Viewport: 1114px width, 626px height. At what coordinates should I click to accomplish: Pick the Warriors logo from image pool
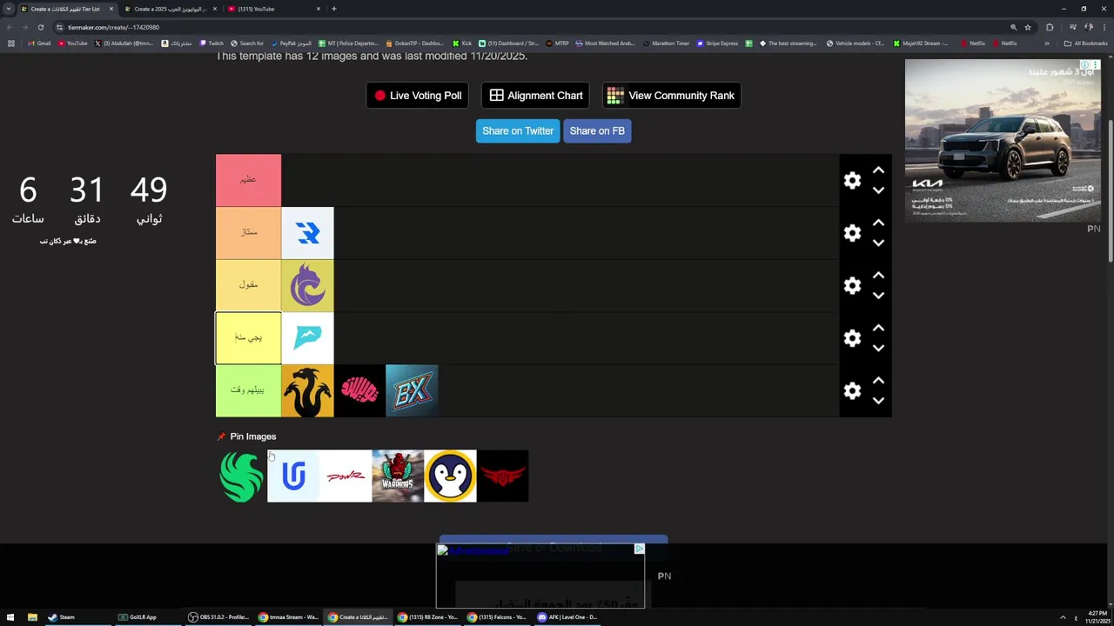click(398, 476)
